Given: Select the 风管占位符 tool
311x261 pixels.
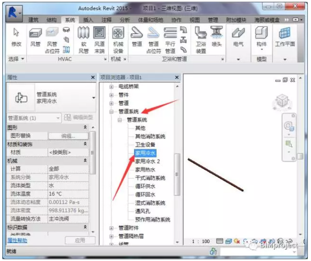Looking at the screenshot, I should (x=52, y=40).
